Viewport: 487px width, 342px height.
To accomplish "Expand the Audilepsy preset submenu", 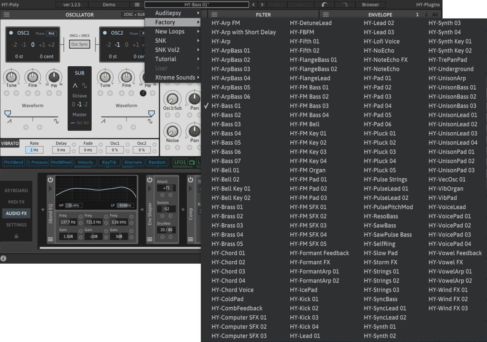I will [173, 13].
